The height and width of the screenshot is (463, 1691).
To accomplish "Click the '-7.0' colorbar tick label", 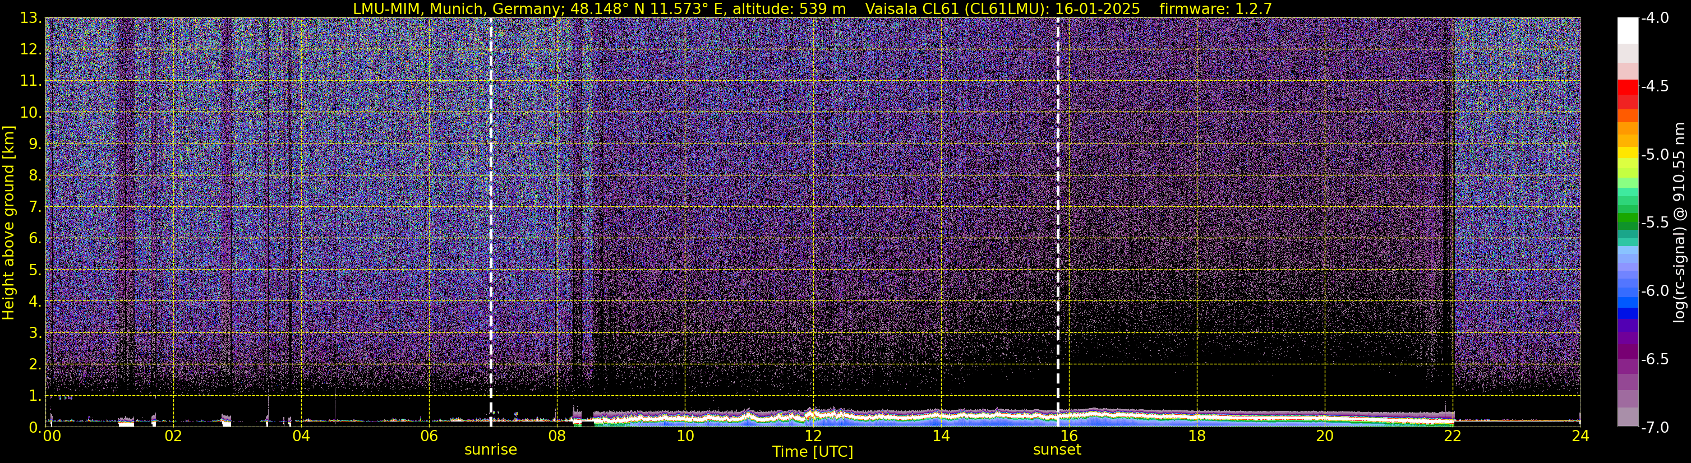I will click(x=1654, y=428).
